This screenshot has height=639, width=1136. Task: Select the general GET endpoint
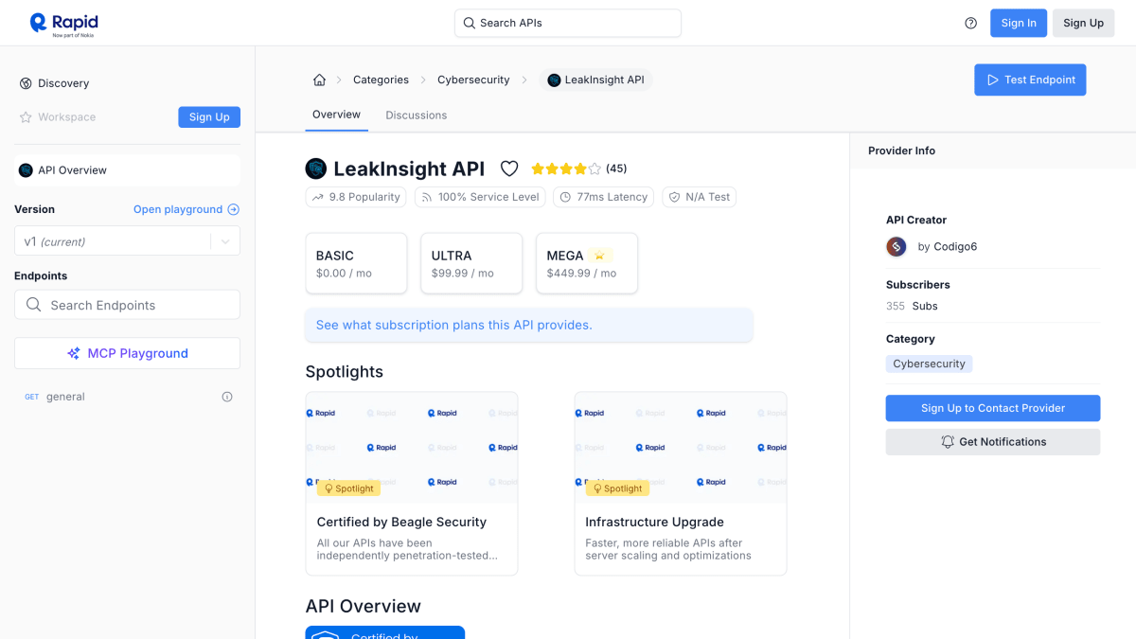[127, 397]
